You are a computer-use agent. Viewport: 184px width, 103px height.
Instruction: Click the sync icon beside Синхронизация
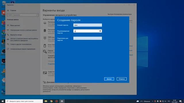point(8,49)
